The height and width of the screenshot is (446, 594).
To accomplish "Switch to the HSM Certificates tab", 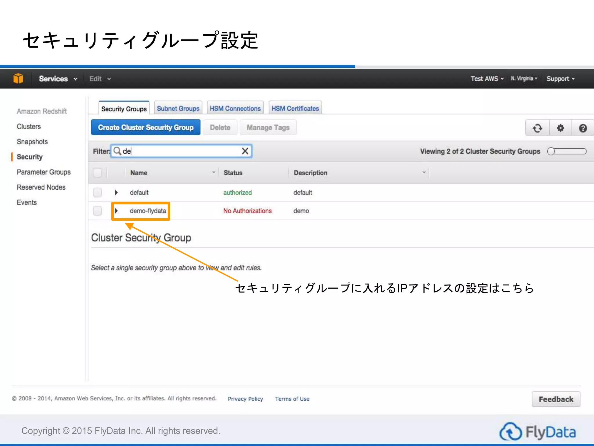I will point(295,108).
